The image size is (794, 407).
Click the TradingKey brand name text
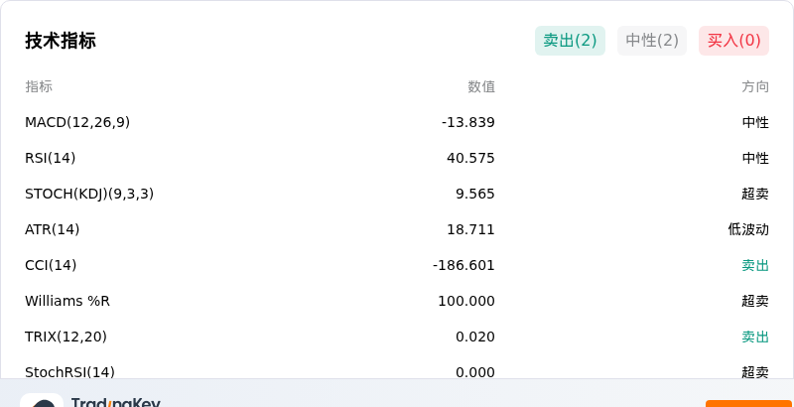tap(115, 402)
